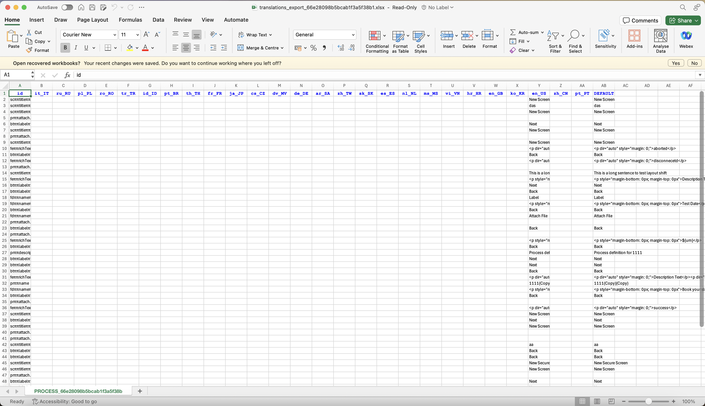Screen dimensions: 705x406
Task: Open the Comments pane button
Action: [640, 20]
